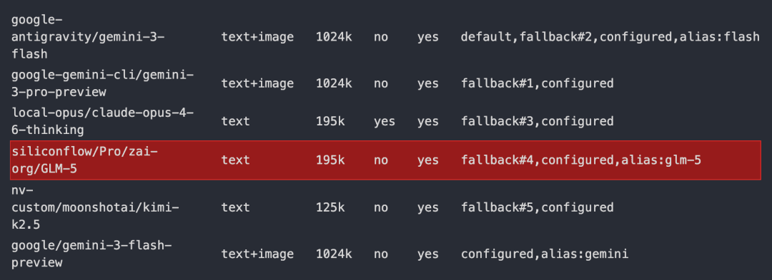Image resolution: width=772 pixels, height=280 pixels.
Task: Select 'text' input type in kimi-k2.5 row
Action: 235,207
